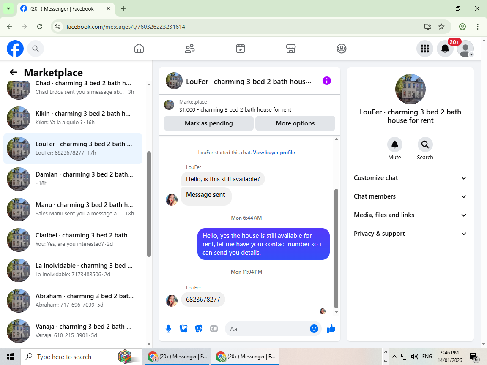Click the Windows taskbar search box
The height and width of the screenshot is (365, 487).
tap(81, 357)
